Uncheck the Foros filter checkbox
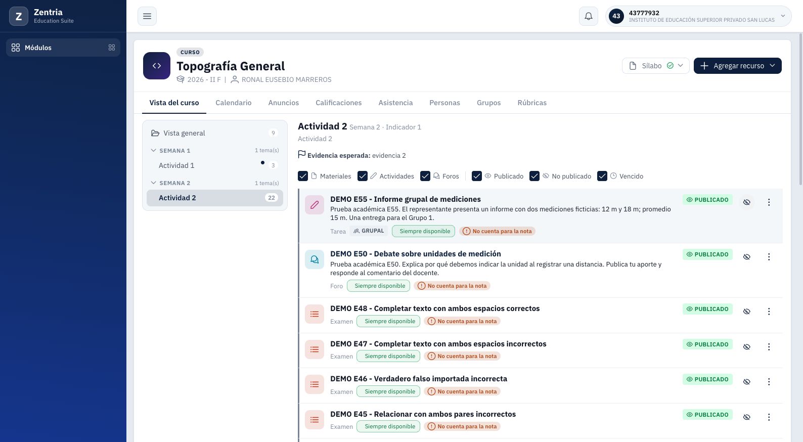The image size is (803, 442). click(425, 176)
